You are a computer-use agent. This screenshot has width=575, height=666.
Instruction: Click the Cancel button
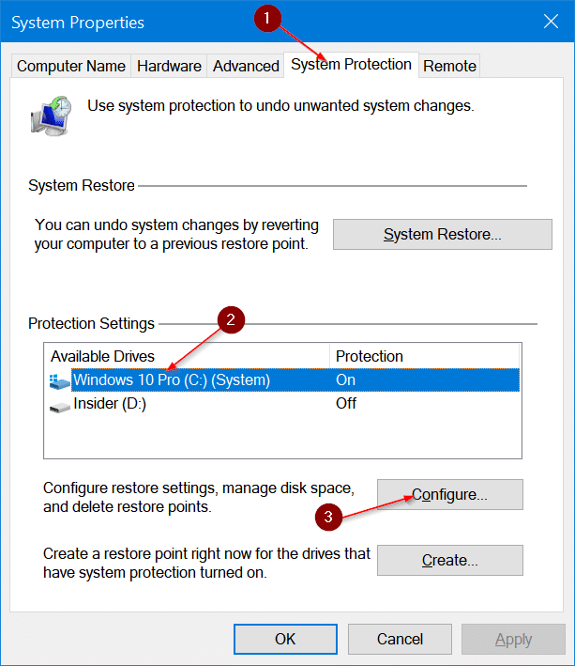coord(400,639)
